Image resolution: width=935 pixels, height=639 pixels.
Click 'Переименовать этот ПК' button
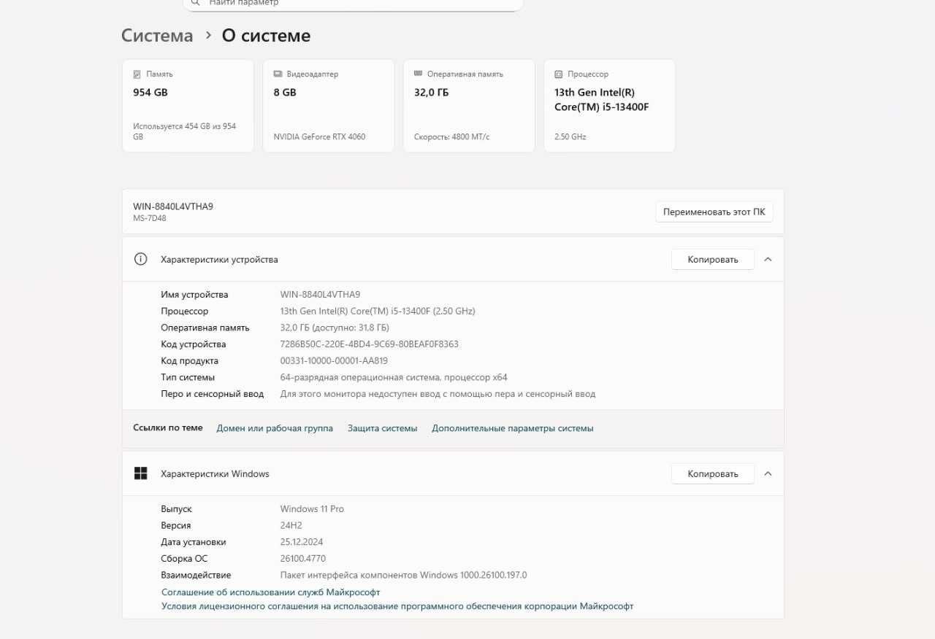click(714, 212)
